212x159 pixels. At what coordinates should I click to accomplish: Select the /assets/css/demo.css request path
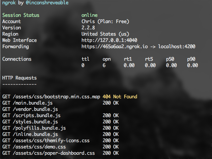pos(39,147)
